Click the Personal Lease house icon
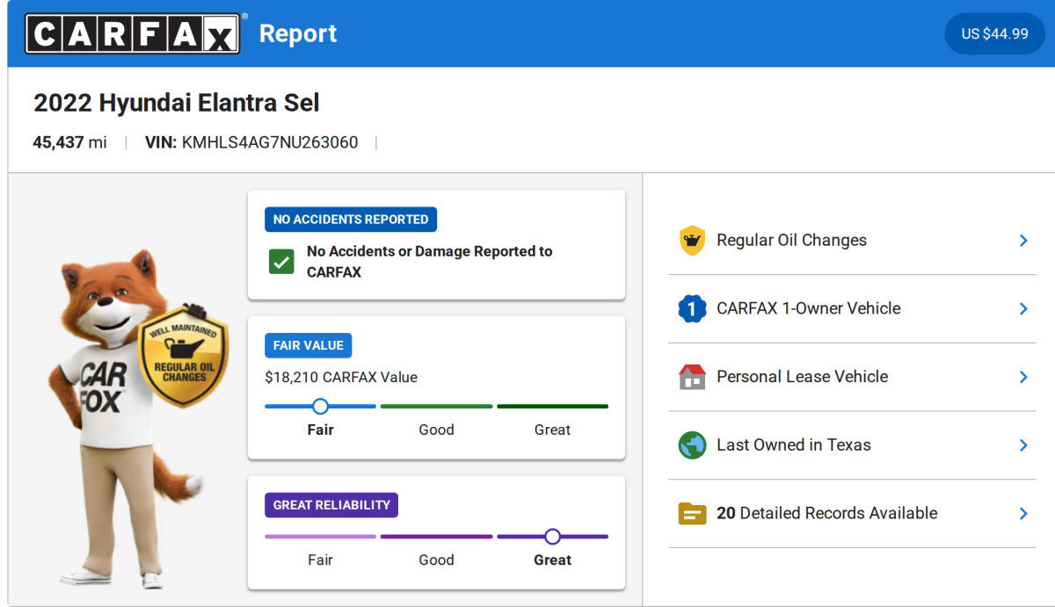This screenshot has width=1055, height=607. click(x=692, y=377)
